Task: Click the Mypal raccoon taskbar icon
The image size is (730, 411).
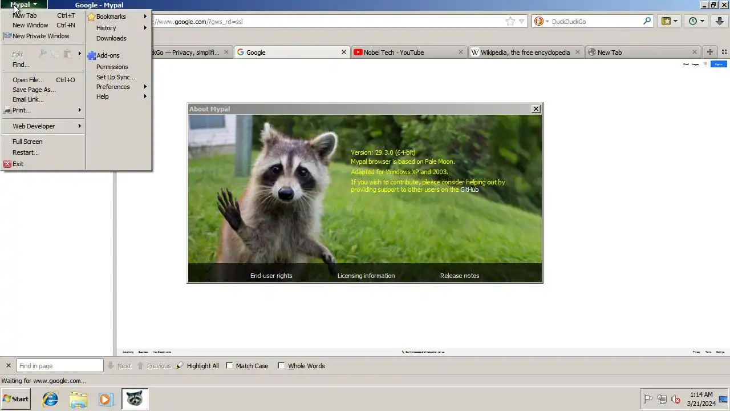Action: click(135, 399)
